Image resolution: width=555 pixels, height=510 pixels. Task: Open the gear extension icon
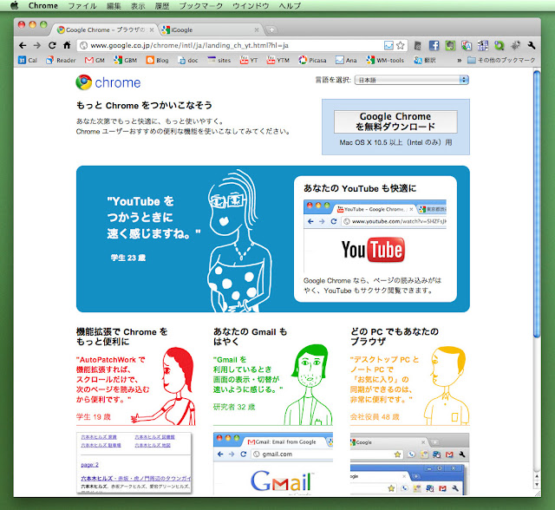click(x=515, y=45)
